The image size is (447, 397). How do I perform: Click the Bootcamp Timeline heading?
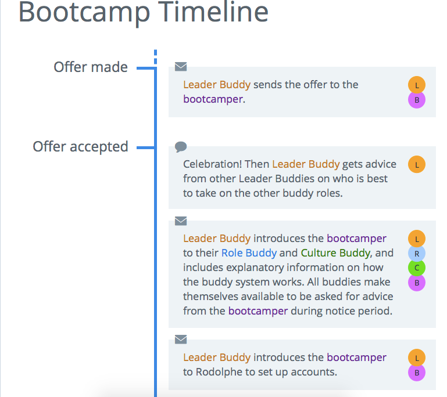click(144, 12)
